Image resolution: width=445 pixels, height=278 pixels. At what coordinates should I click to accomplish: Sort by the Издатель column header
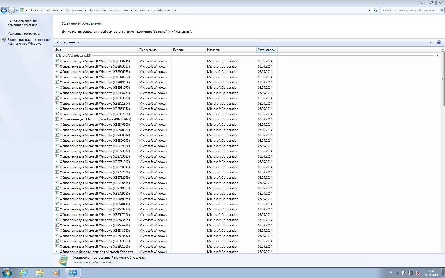tap(231, 50)
